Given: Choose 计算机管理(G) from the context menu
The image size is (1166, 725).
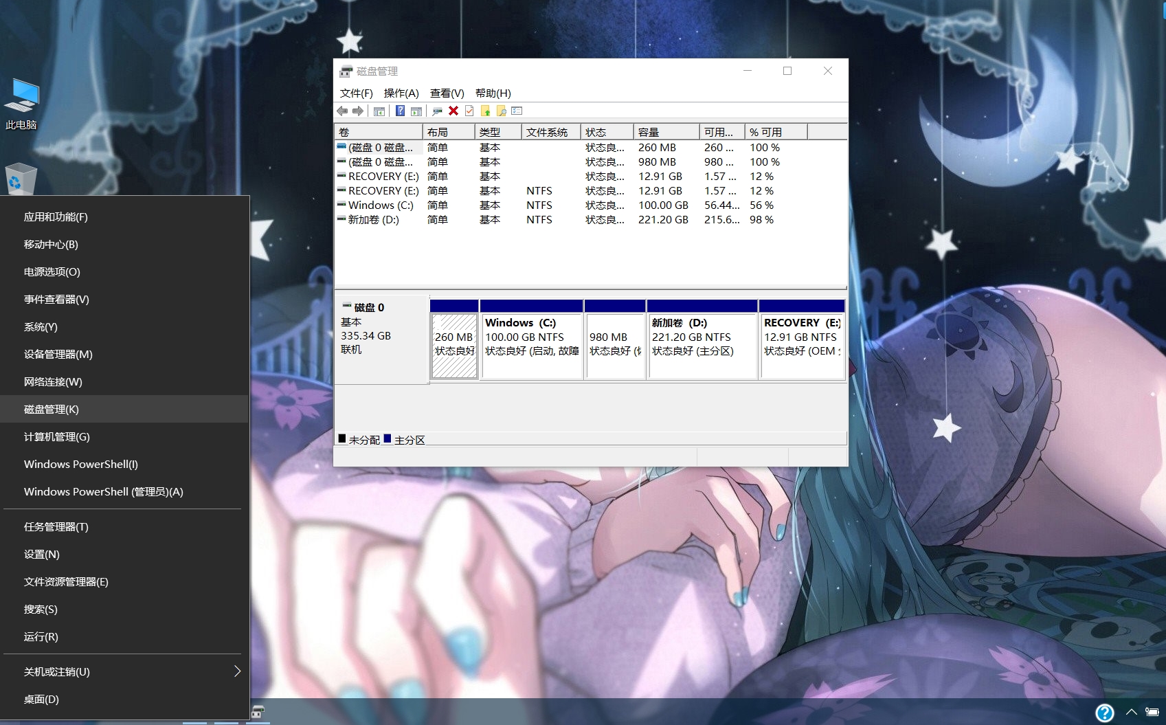Looking at the screenshot, I should (x=124, y=437).
